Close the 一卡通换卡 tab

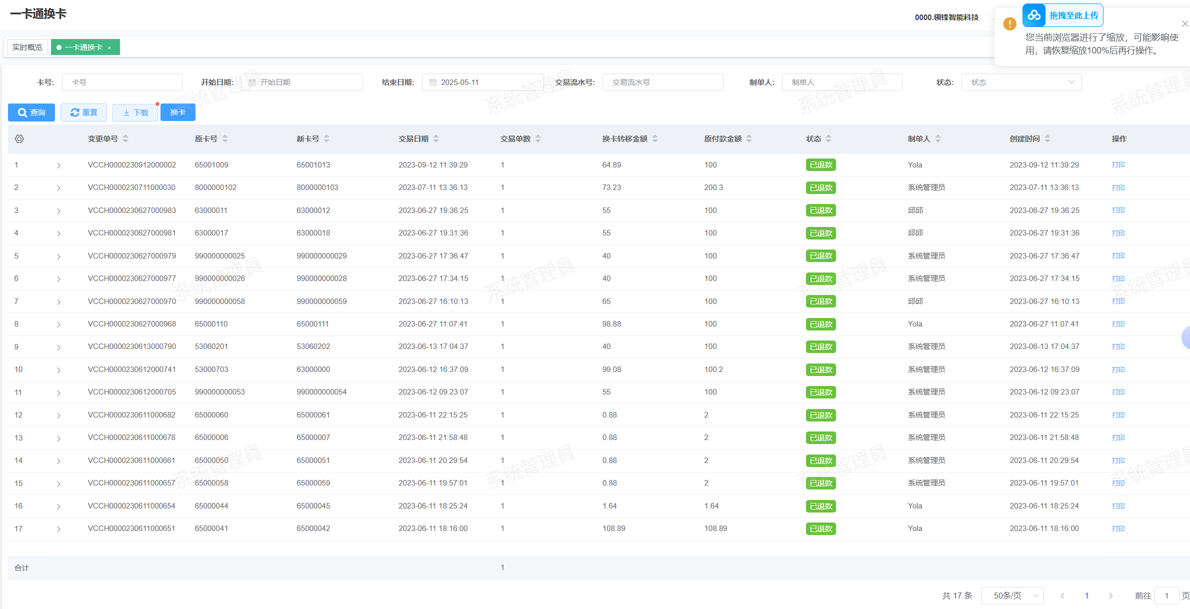[109, 48]
